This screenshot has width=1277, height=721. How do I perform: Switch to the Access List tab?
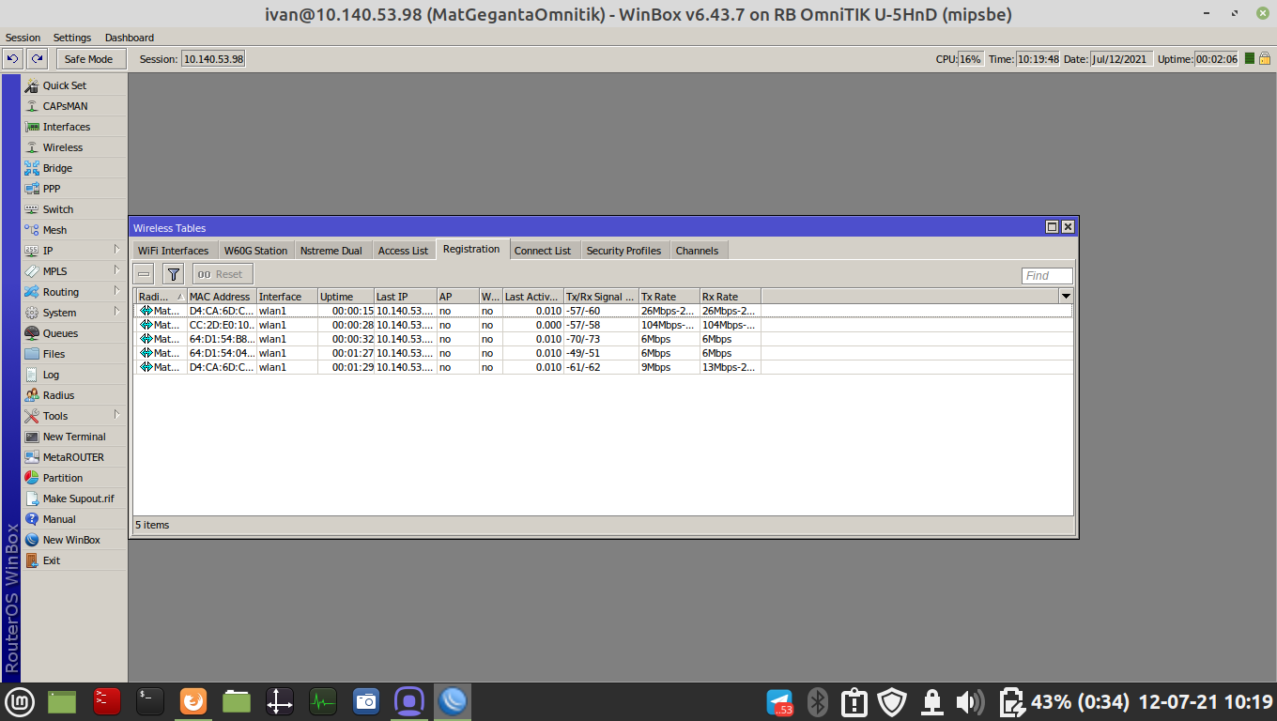(x=403, y=251)
